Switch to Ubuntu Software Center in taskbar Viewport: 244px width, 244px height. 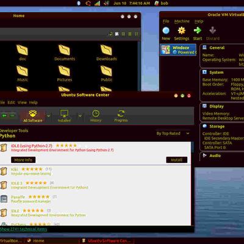point(107,241)
